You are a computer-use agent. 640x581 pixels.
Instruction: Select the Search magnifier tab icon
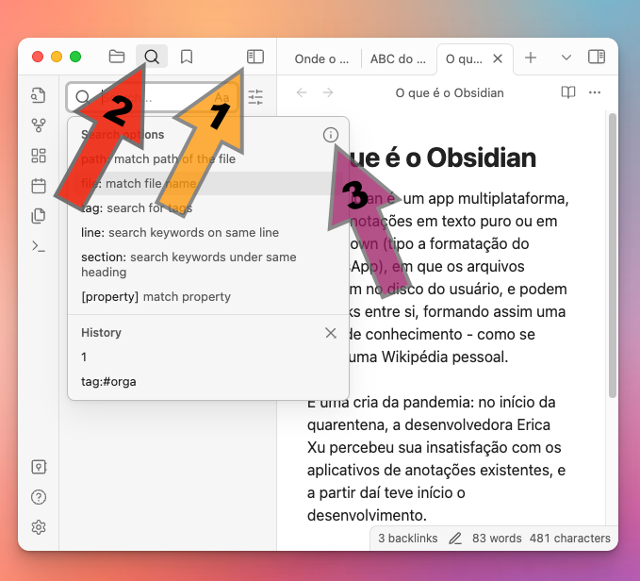pyautogui.click(x=152, y=57)
